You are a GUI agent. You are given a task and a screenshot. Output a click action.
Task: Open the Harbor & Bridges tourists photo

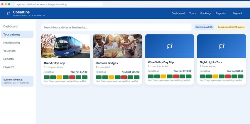click(x=118, y=46)
